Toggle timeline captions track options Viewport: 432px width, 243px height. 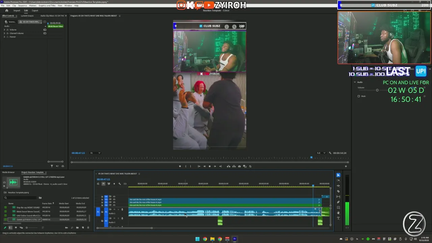[125, 184]
